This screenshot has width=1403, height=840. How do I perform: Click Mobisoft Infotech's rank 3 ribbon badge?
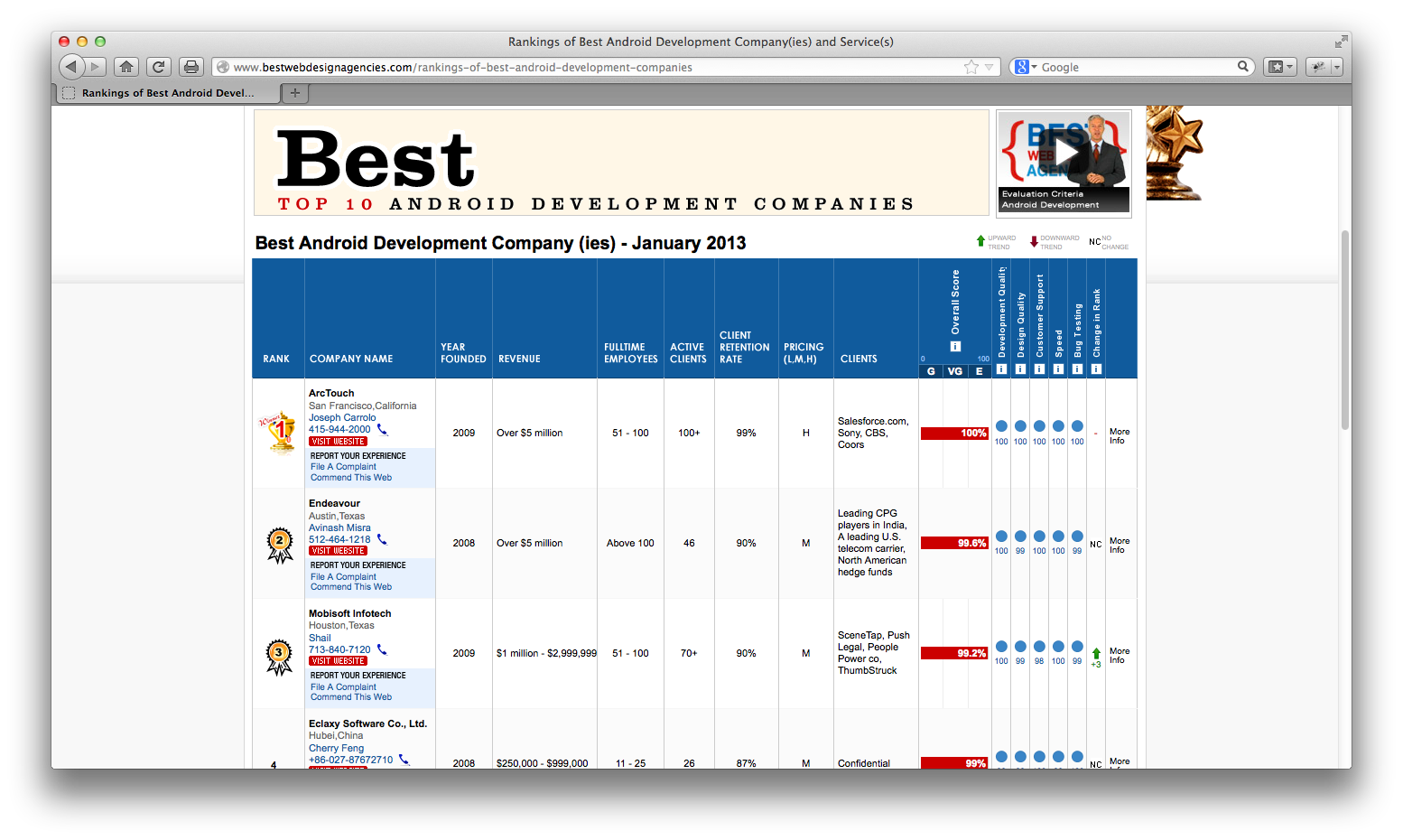coord(279,657)
